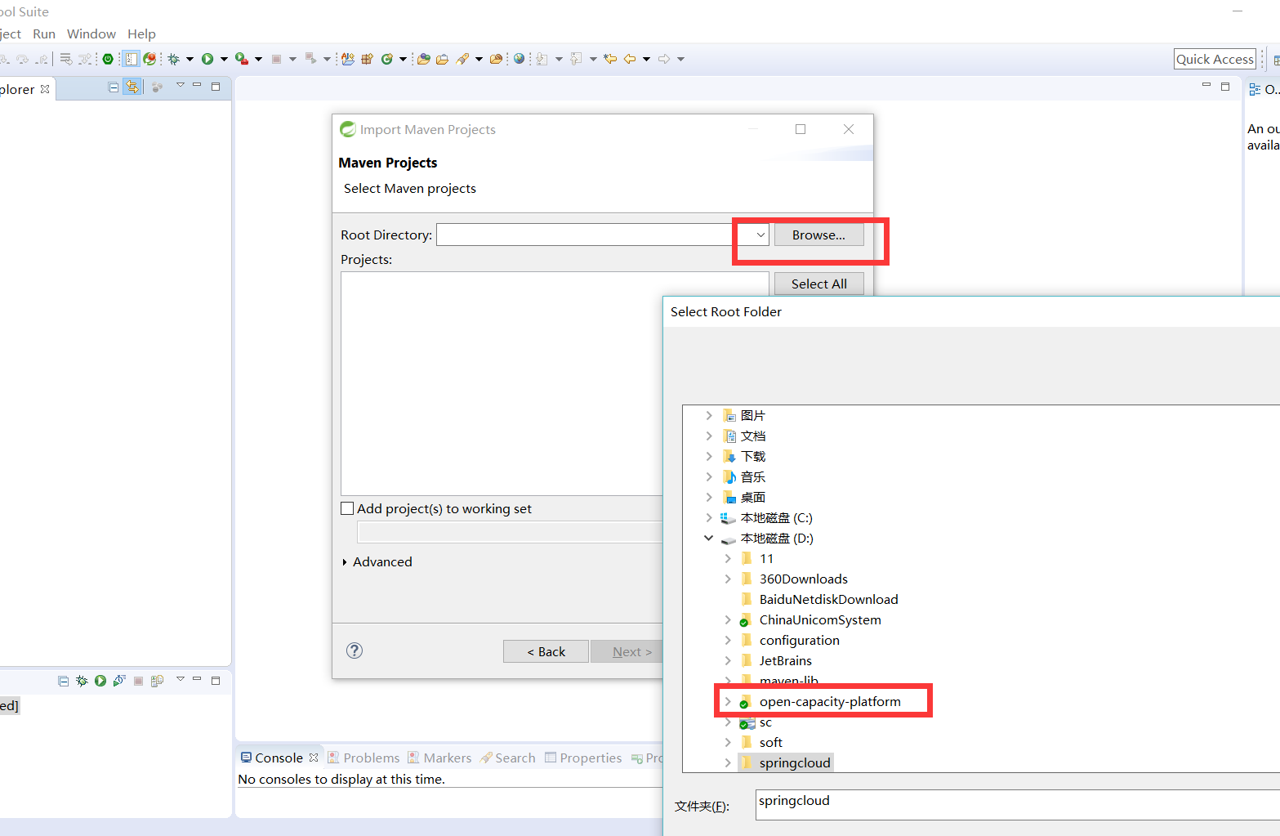Collapse the 本地磁盘 (D:) drive node
The image size is (1280, 836).
tap(709, 538)
